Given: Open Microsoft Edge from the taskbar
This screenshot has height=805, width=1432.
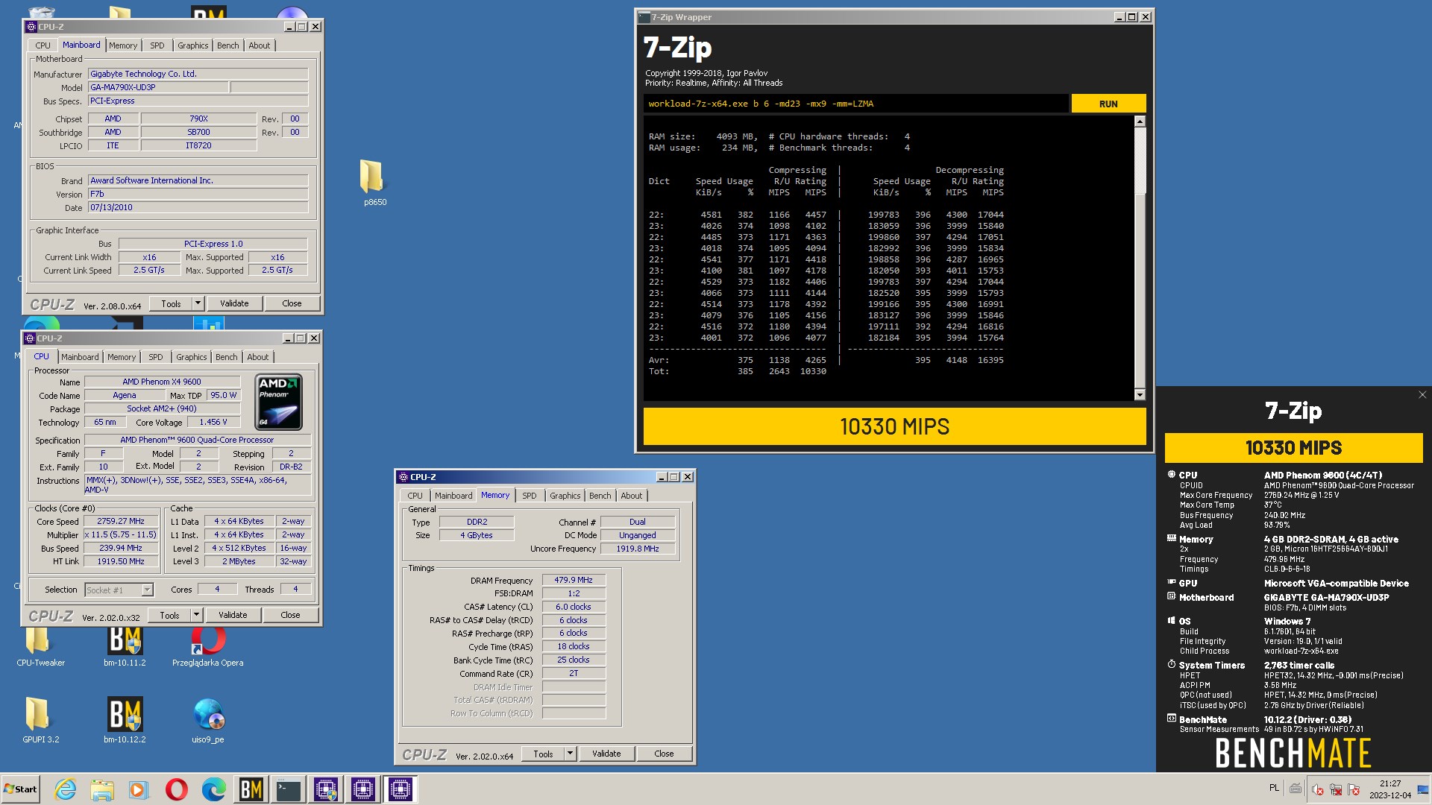Looking at the screenshot, I should click(x=214, y=789).
